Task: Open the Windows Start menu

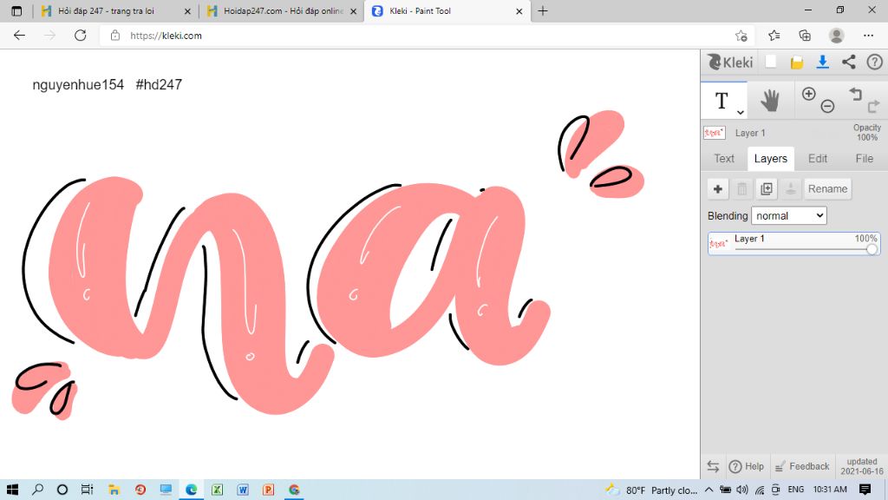Action: (12, 490)
